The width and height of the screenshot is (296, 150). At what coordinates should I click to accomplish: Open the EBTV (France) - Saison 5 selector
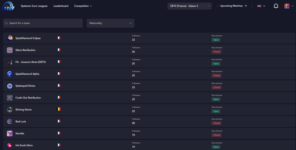coord(190,6)
